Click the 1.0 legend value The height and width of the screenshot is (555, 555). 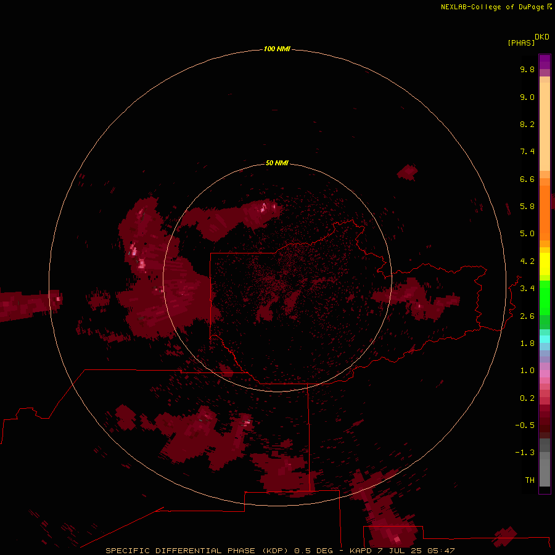tap(527, 371)
